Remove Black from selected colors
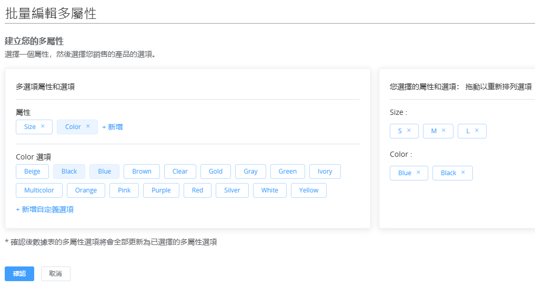 pyautogui.click(x=463, y=173)
